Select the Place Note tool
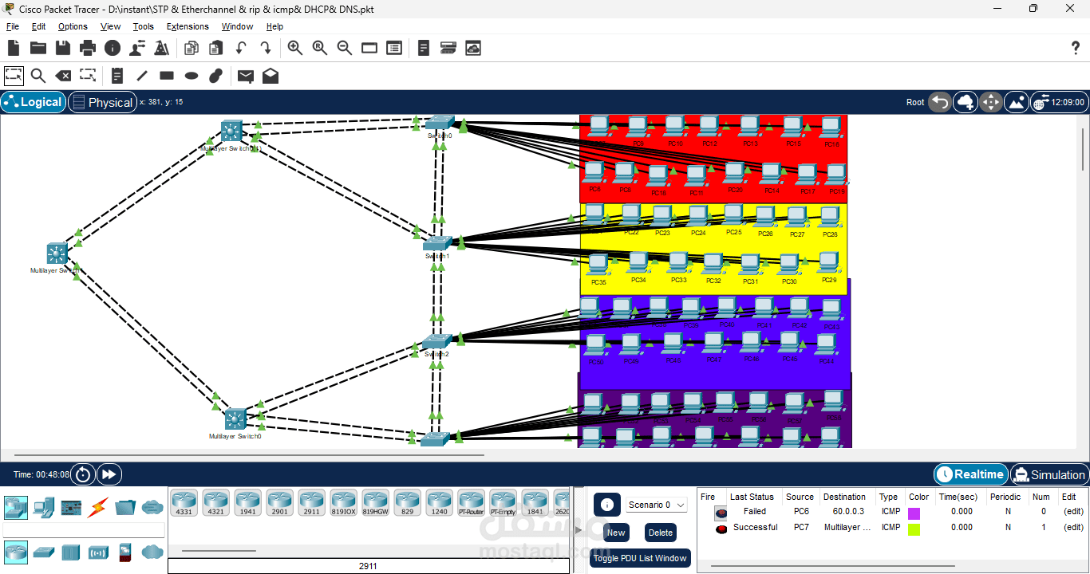Viewport: 1090px width, 574px height. pyautogui.click(x=117, y=75)
